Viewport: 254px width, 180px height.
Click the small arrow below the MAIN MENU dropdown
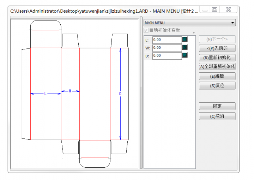194,33
